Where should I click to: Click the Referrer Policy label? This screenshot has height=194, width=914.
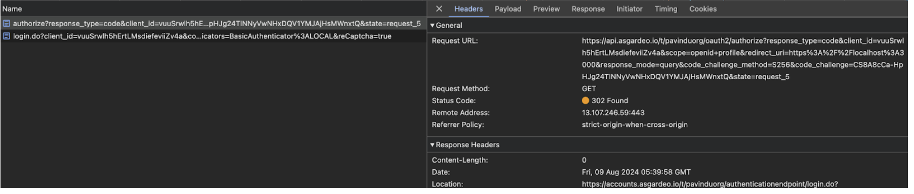458,125
